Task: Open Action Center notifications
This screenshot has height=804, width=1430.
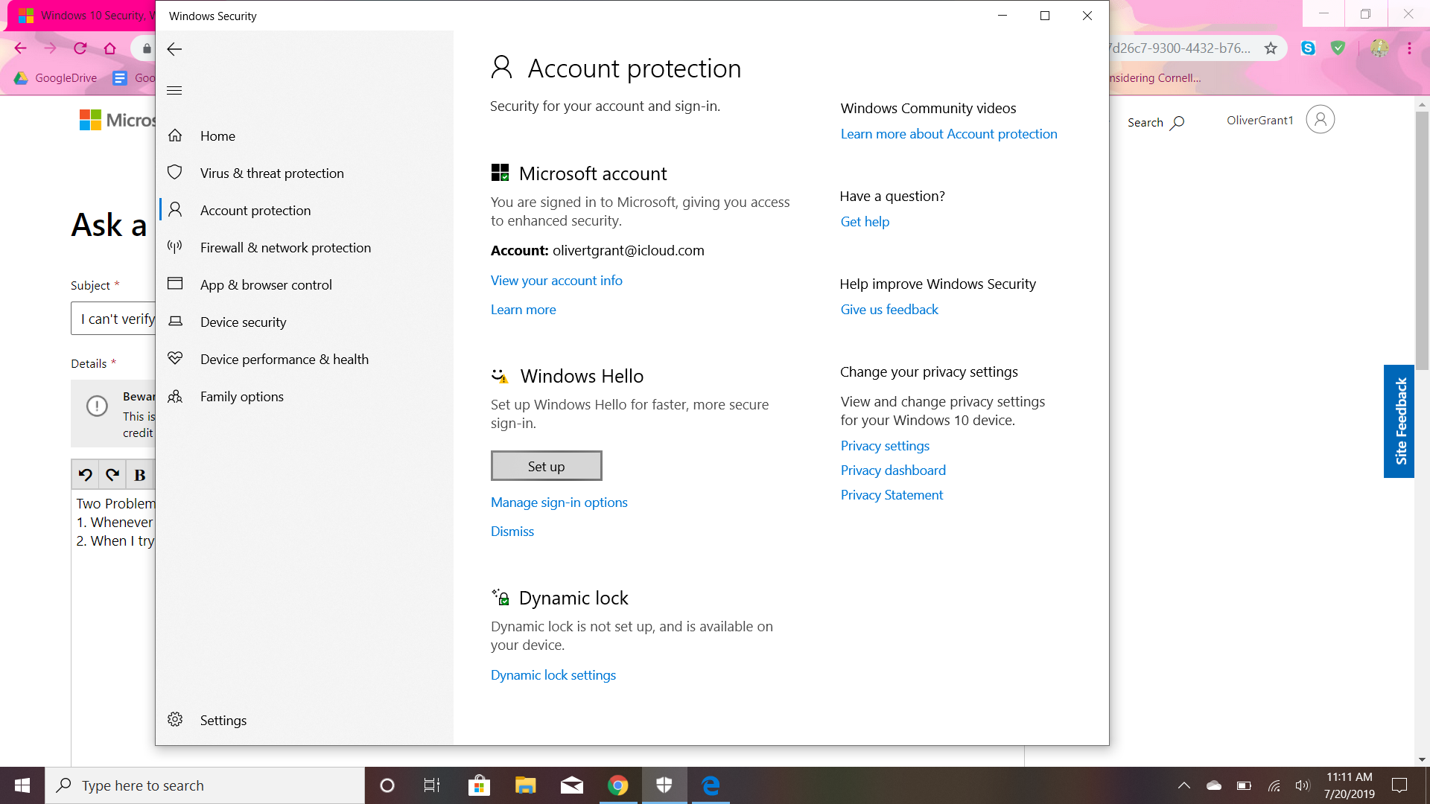Action: [x=1399, y=785]
